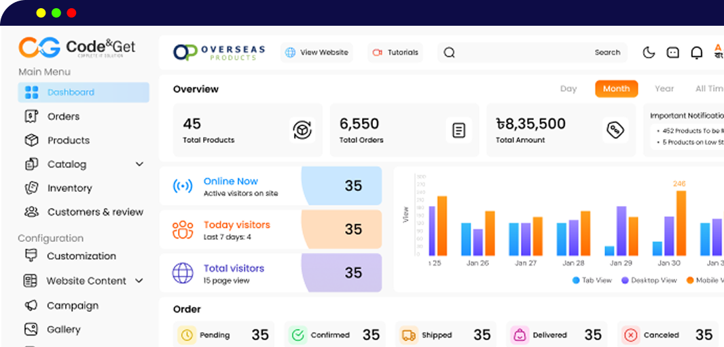The height and width of the screenshot is (347, 724).
Task: Click the Code&Get logo
Action: click(x=77, y=47)
